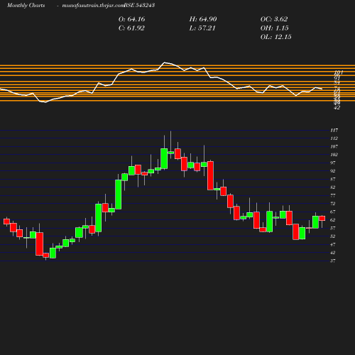Click the 107 price axis label
Viewport: 355px width, 355px height.
coord(334,147)
